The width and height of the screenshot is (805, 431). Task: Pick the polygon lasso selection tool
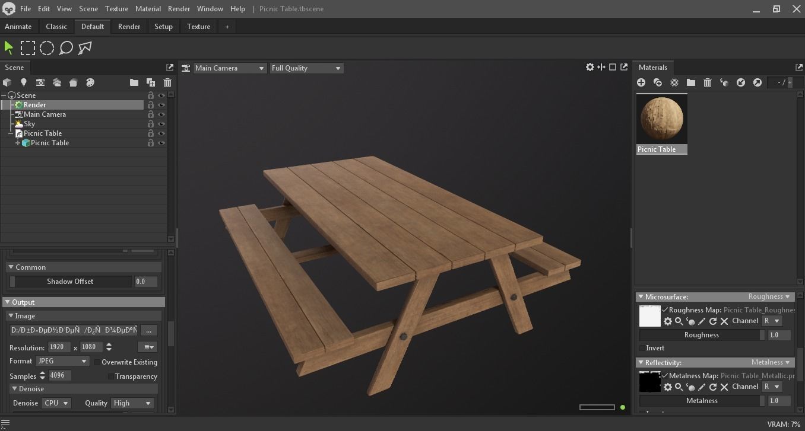pos(85,48)
